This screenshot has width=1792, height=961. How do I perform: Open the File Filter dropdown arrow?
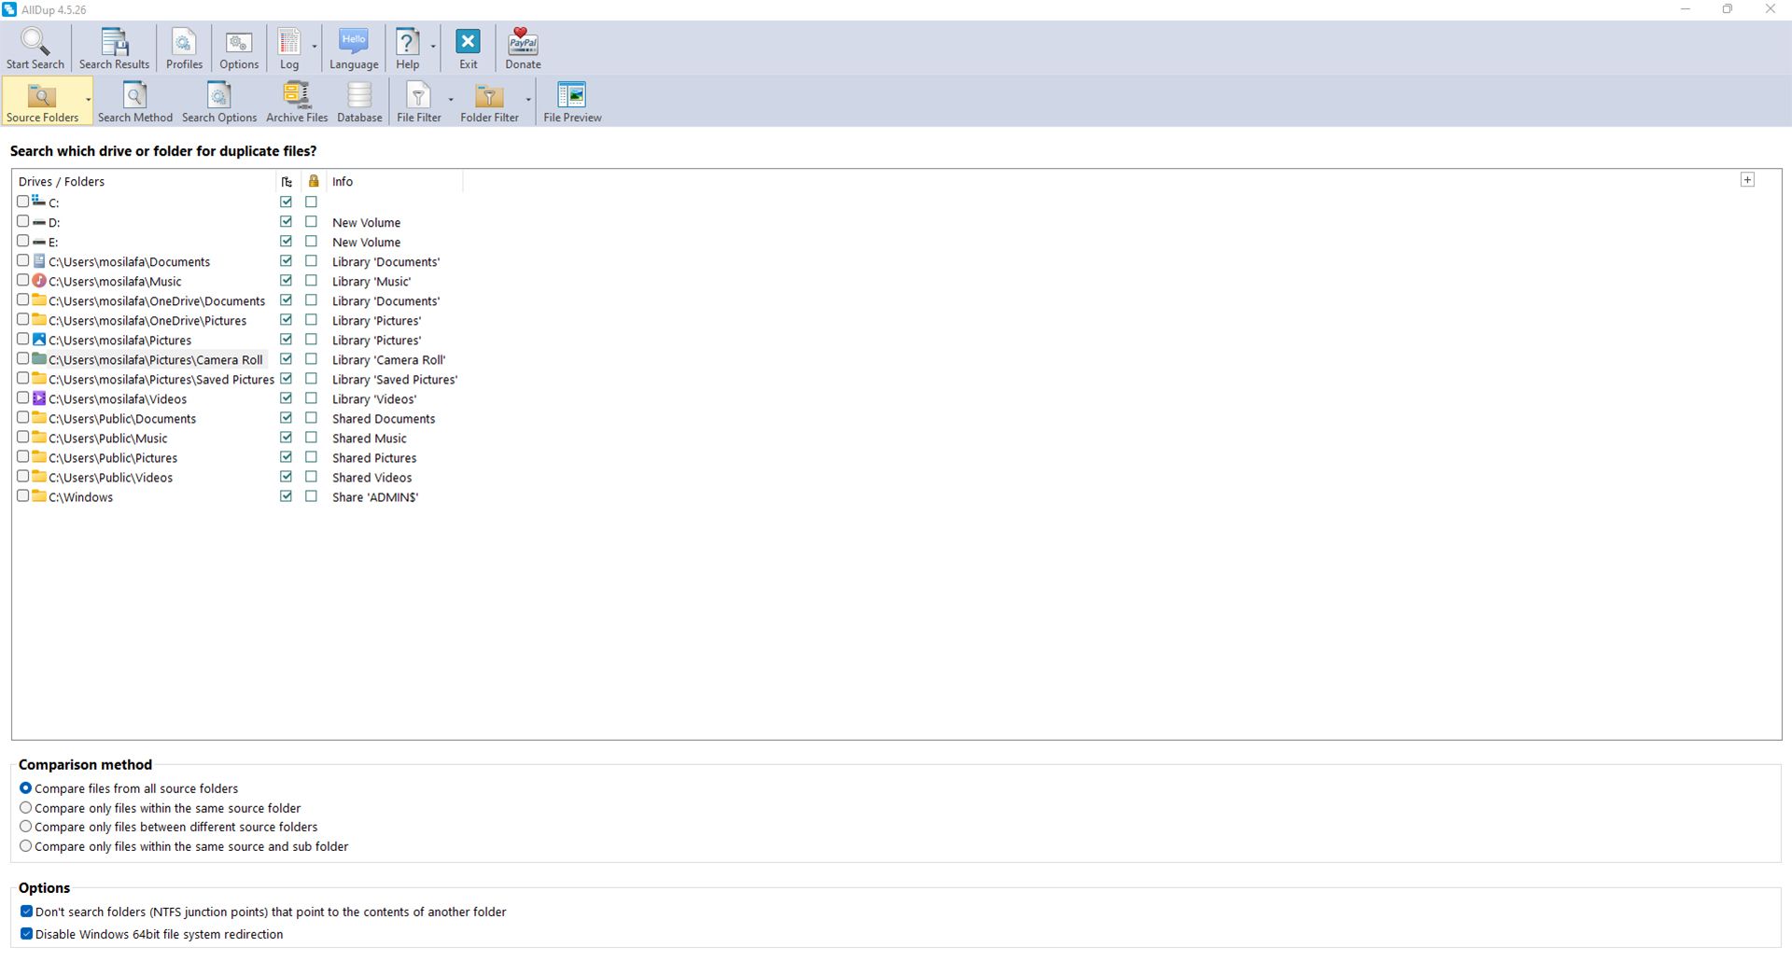coord(451,100)
